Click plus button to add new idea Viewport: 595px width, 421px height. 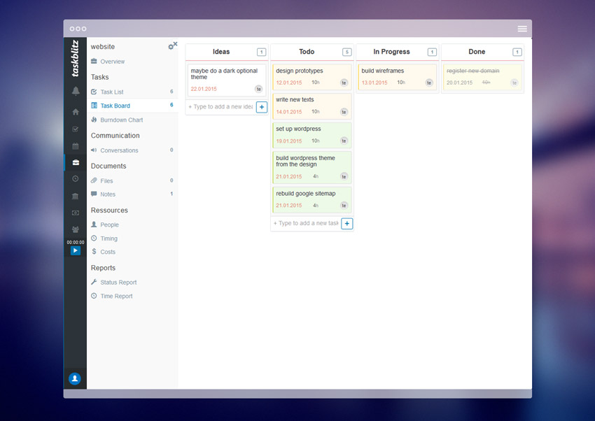click(262, 107)
